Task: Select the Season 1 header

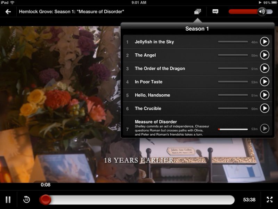Action: tap(197, 29)
